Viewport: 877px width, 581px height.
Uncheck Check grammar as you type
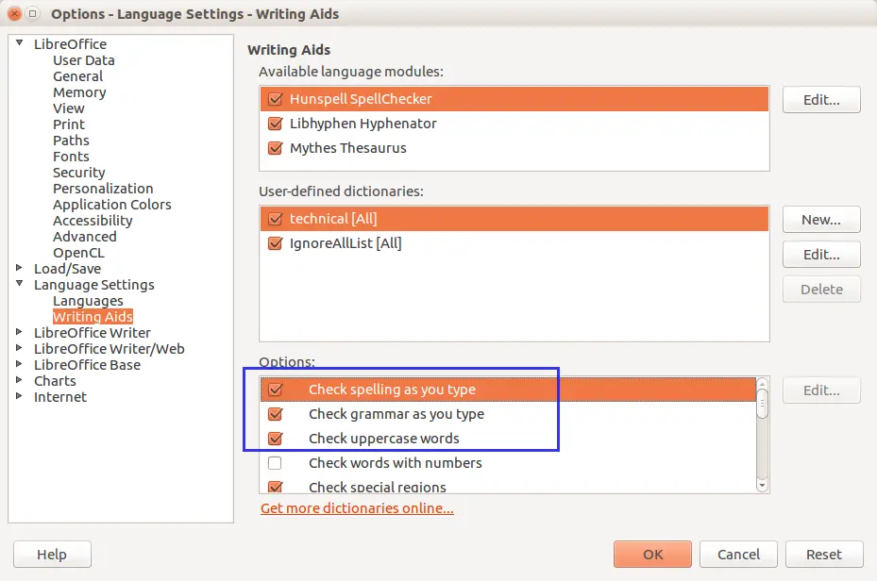coord(276,414)
